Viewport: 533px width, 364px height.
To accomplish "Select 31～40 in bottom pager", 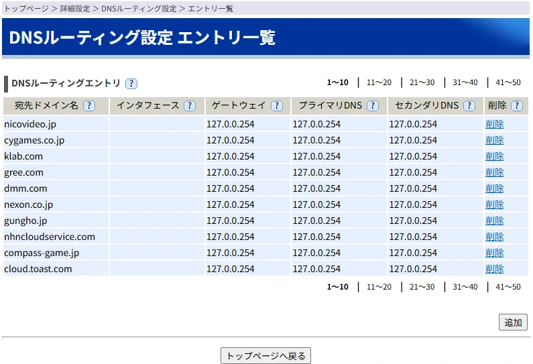I will tap(465, 287).
